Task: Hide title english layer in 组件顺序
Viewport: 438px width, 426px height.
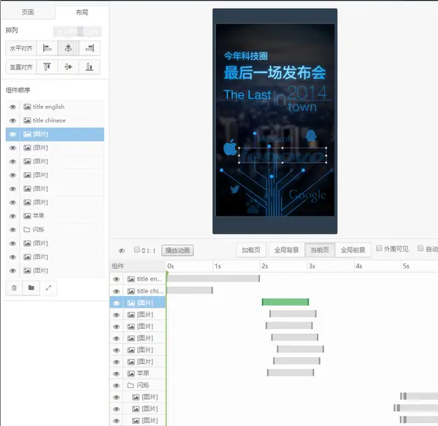Action: coord(12,107)
